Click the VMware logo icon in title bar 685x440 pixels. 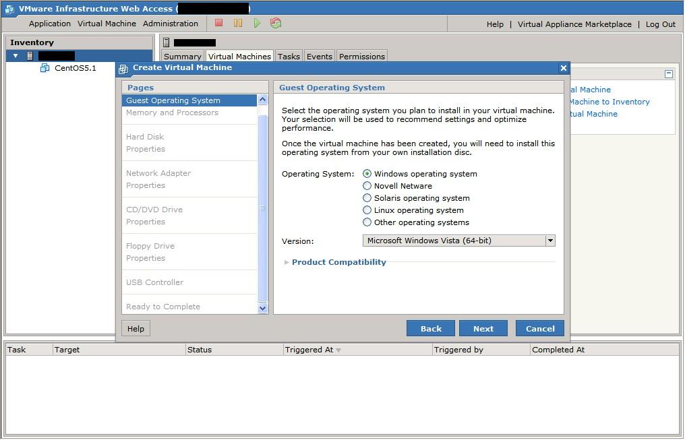tap(9, 9)
